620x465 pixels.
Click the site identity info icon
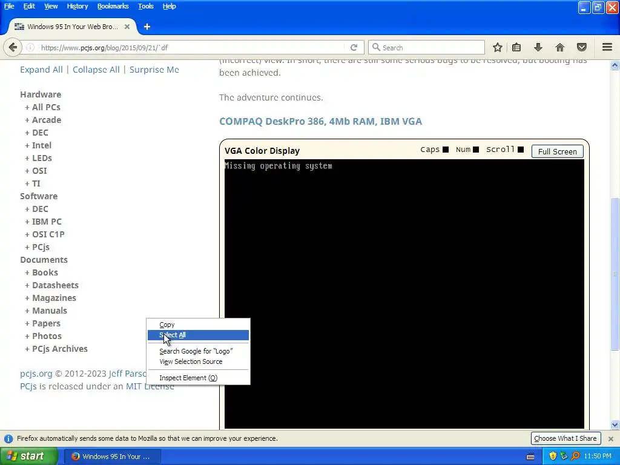coord(30,47)
